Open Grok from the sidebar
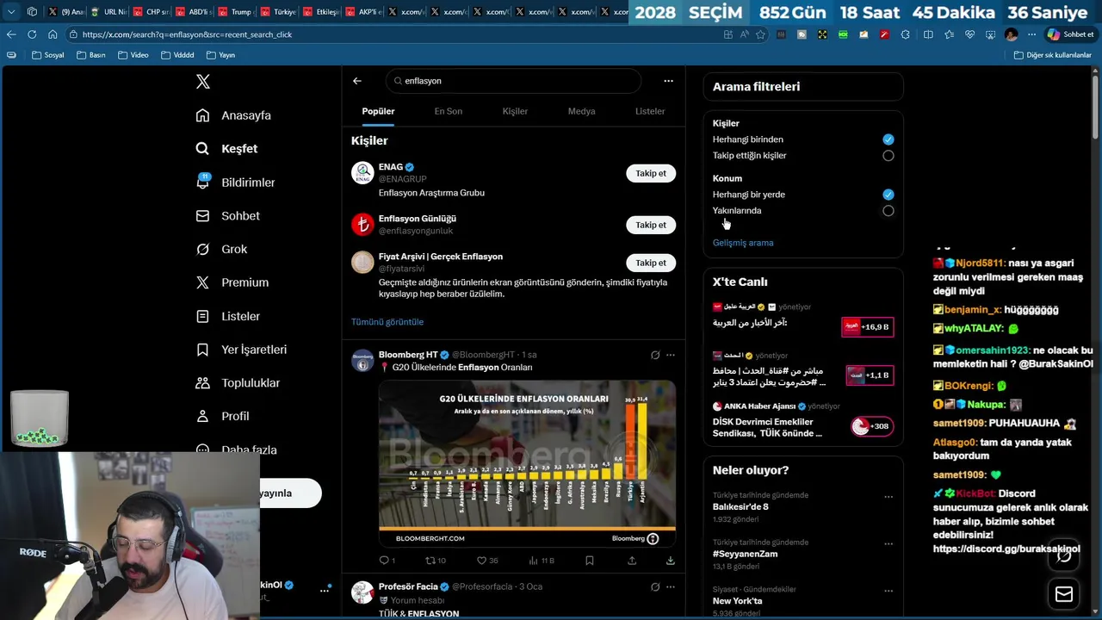This screenshot has width=1102, height=620. (221, 249)
